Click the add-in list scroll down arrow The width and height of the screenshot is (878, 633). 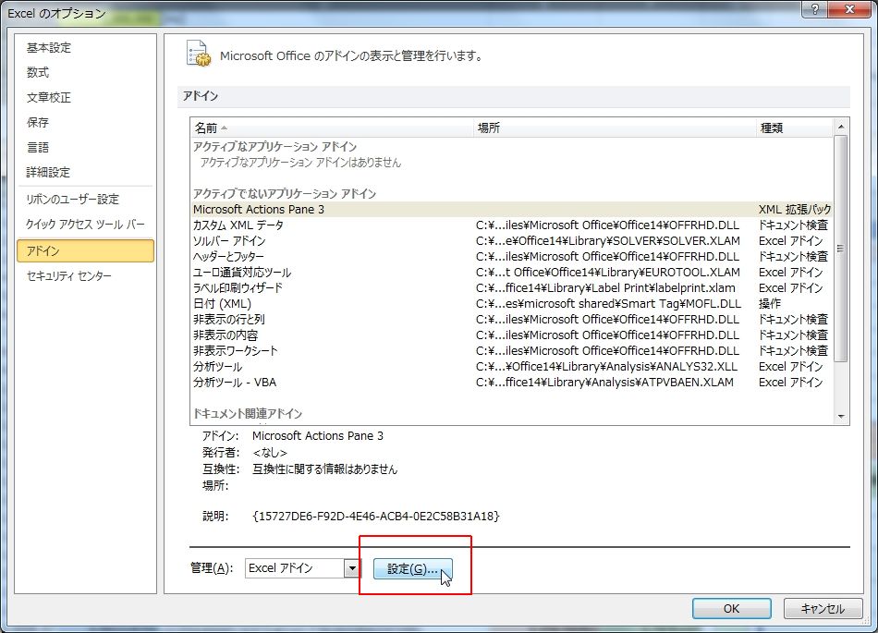click(x=841, y=417)
